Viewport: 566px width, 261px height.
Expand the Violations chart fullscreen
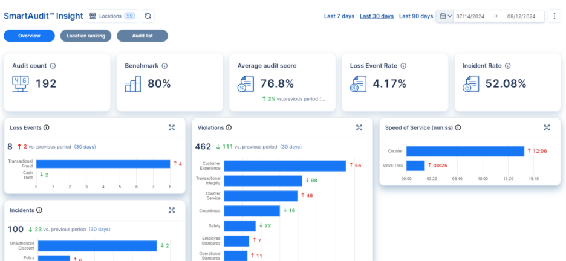click(359, 127)
